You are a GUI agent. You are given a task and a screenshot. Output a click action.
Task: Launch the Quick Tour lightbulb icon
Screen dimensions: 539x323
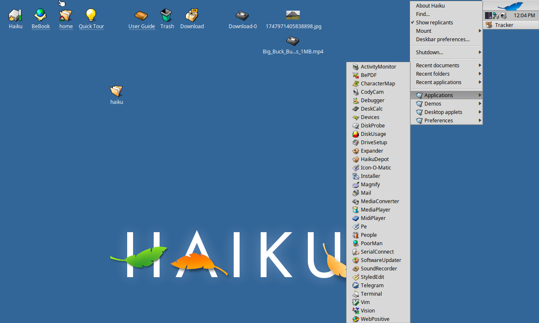coord(91,16)
